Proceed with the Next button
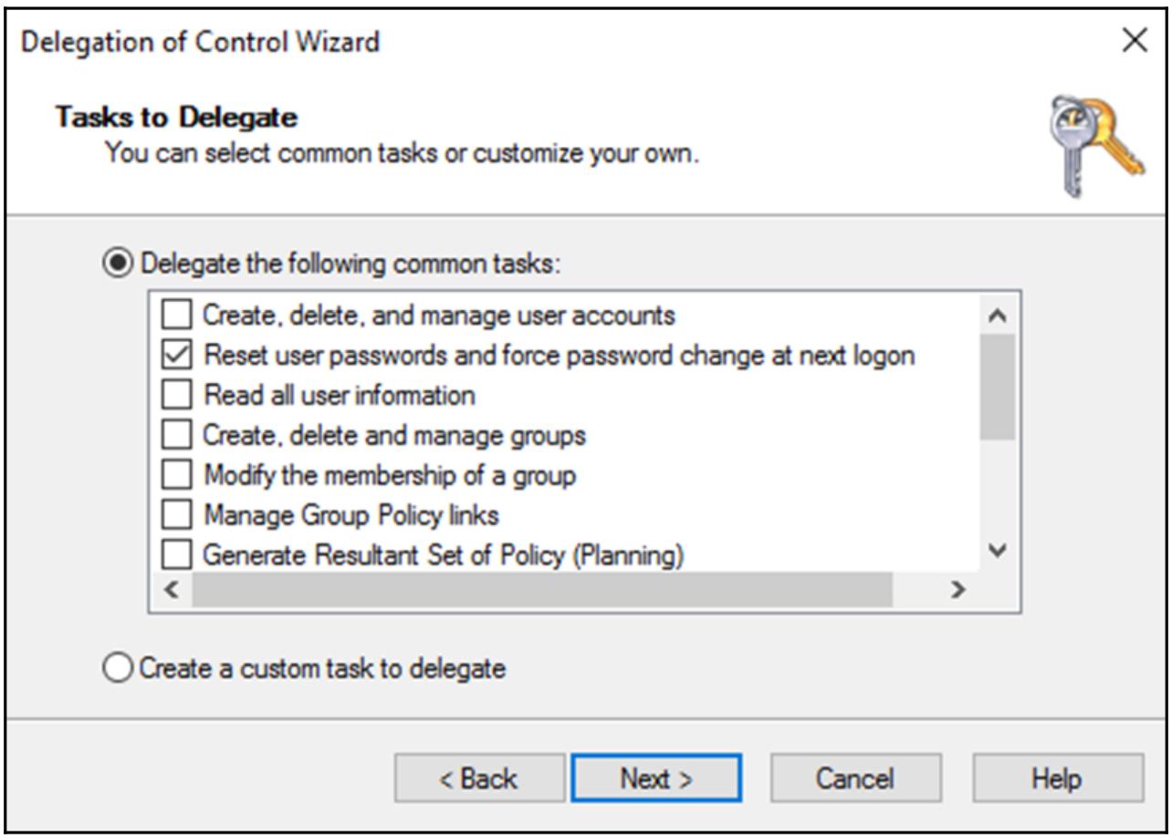 pyautogui.click(x=656, y=779)
